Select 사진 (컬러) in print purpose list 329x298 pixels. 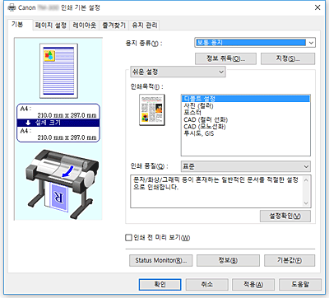pos(246,105)
